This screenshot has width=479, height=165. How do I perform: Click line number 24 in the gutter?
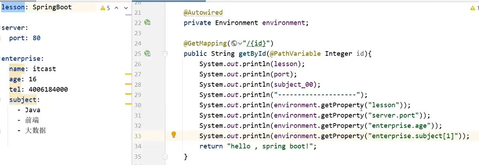pos(138,44)
